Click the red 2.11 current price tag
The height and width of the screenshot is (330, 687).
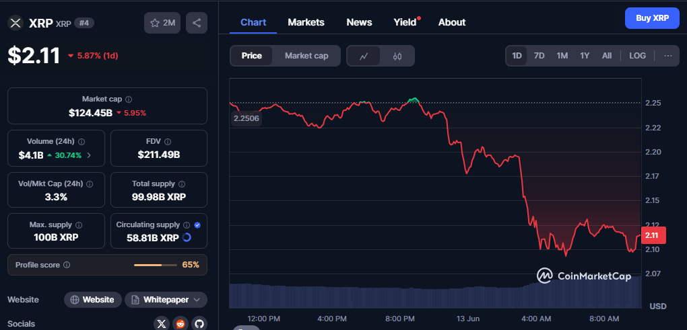[x=653, y=235]
